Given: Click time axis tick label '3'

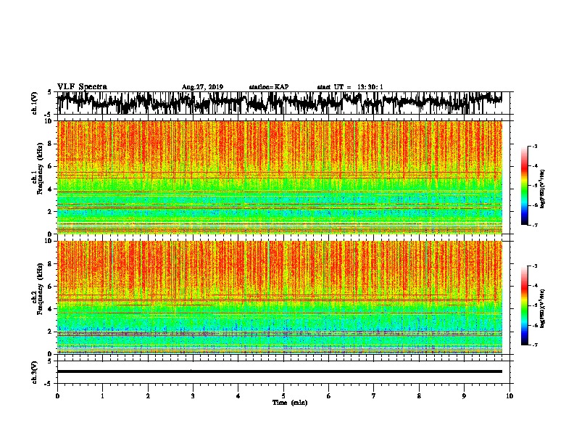Looking at the screenshot, I should pos(193,396).
